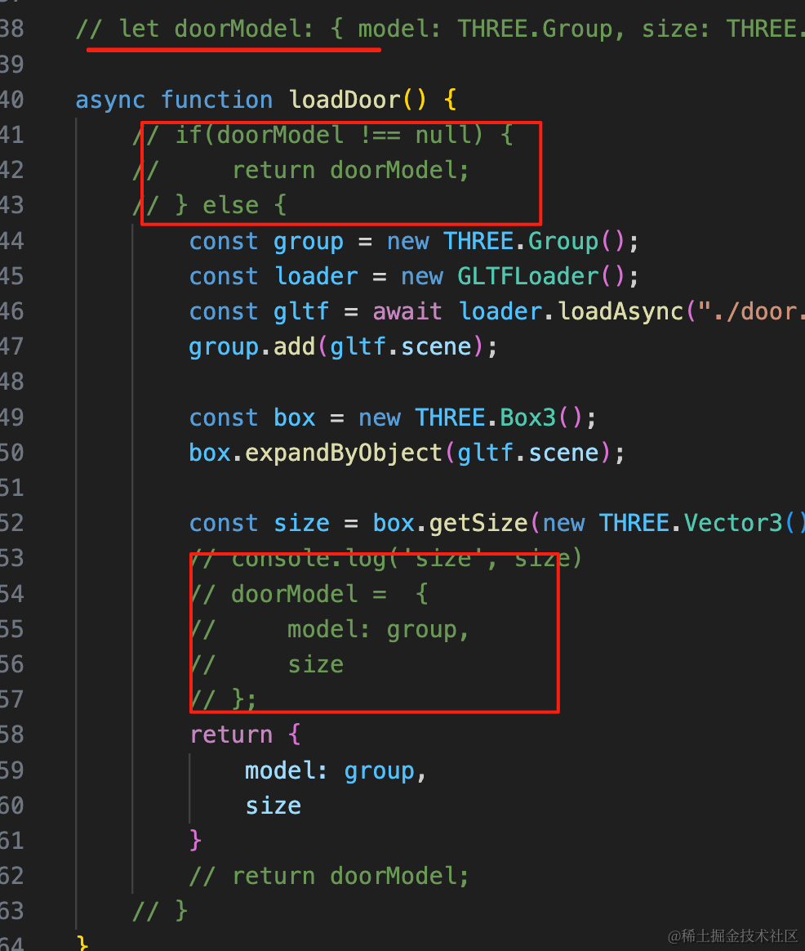Click the loadDoor function name
Image resolution: width=805 pixels, height=951 pixels.
(x=345, y=100)
